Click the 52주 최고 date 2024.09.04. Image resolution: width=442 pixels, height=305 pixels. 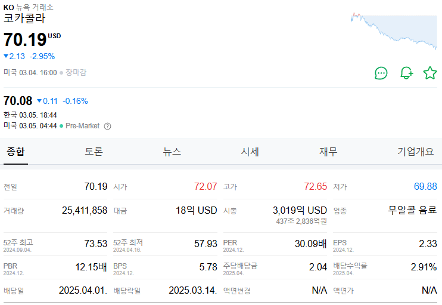17,250
